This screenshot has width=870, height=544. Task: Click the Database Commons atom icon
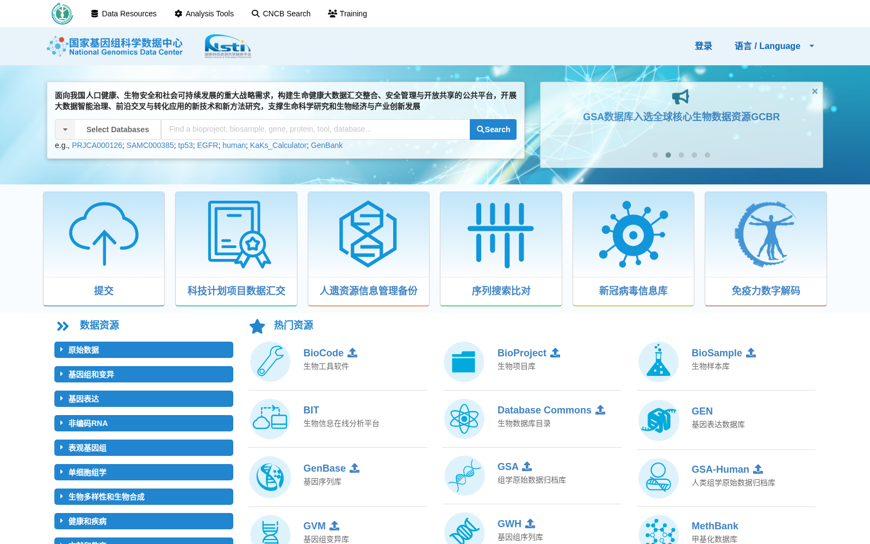tap(464, 419)
